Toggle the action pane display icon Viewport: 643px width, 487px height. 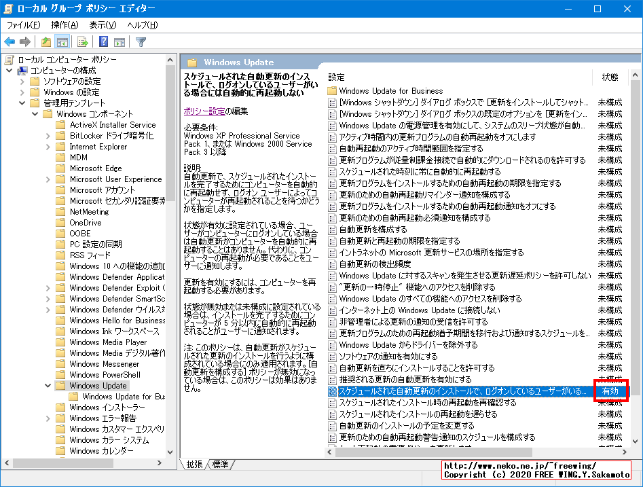coord(120,41)
